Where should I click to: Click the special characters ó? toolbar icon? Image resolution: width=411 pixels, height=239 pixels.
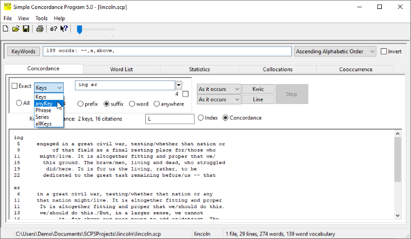pyautogui.click(x=54, y=29)
